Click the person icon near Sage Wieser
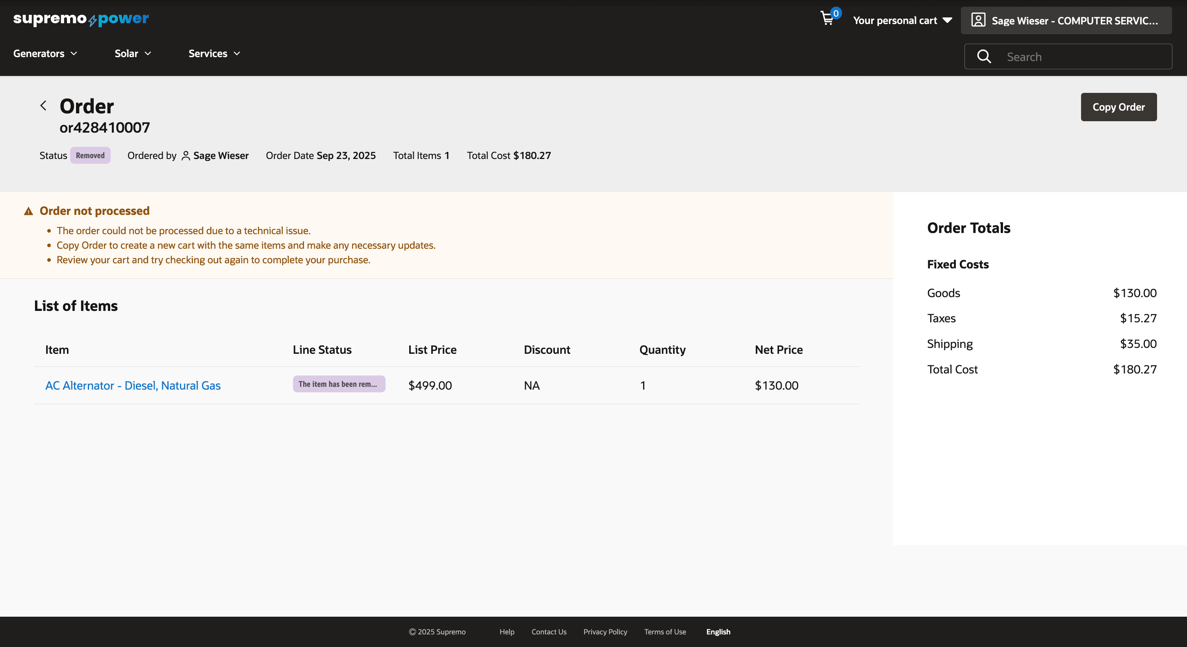The height and width of the screenshot is (647, 1187). click(186, 155)
